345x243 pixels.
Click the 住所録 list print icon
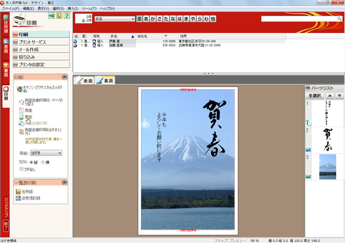(18, 192)
